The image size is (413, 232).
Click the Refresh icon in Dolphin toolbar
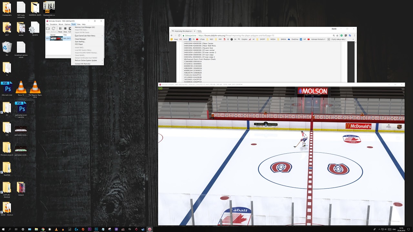[54, 30]
